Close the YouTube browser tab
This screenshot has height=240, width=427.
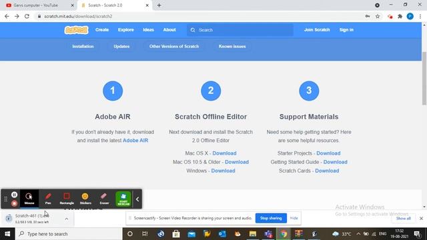coord(73,5)
